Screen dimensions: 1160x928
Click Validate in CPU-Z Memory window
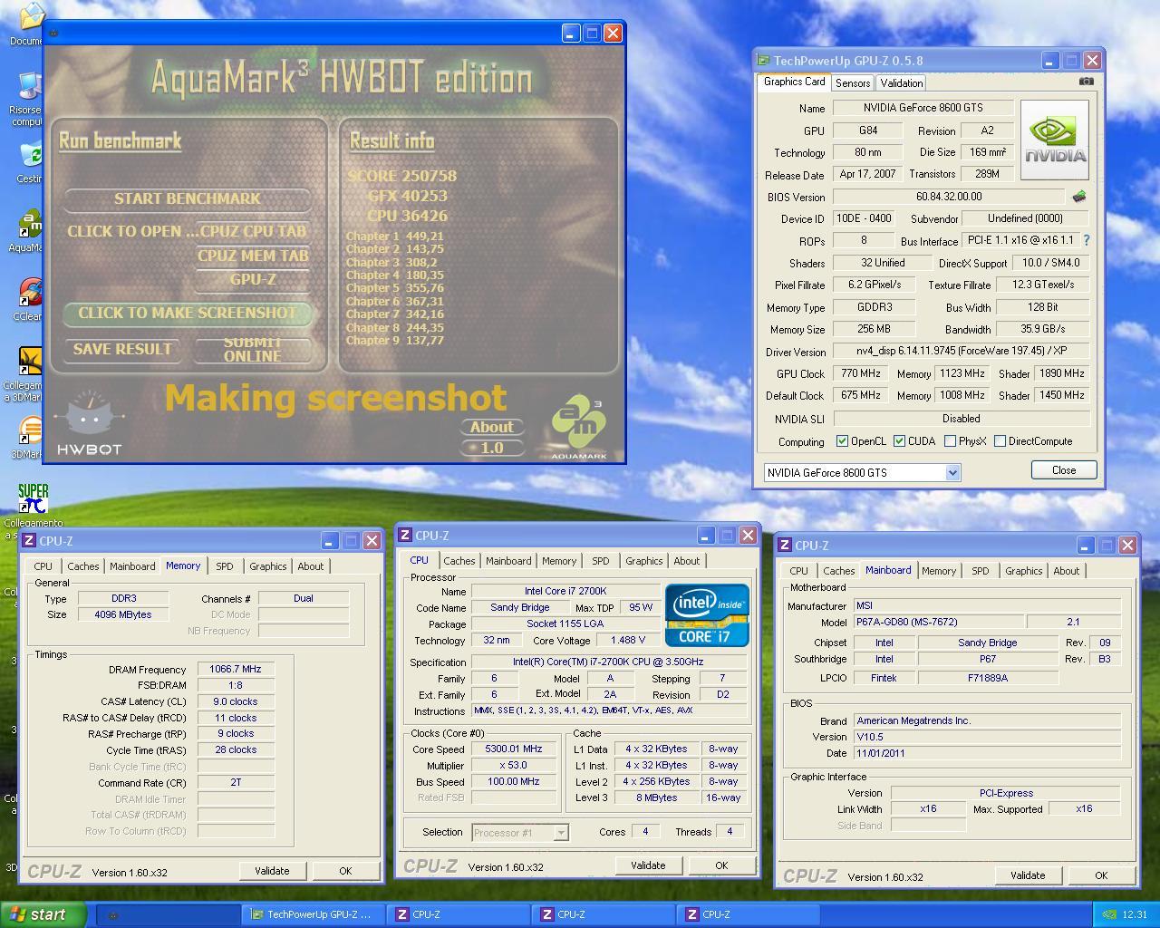pyautogui.click(x=272, y=871)
